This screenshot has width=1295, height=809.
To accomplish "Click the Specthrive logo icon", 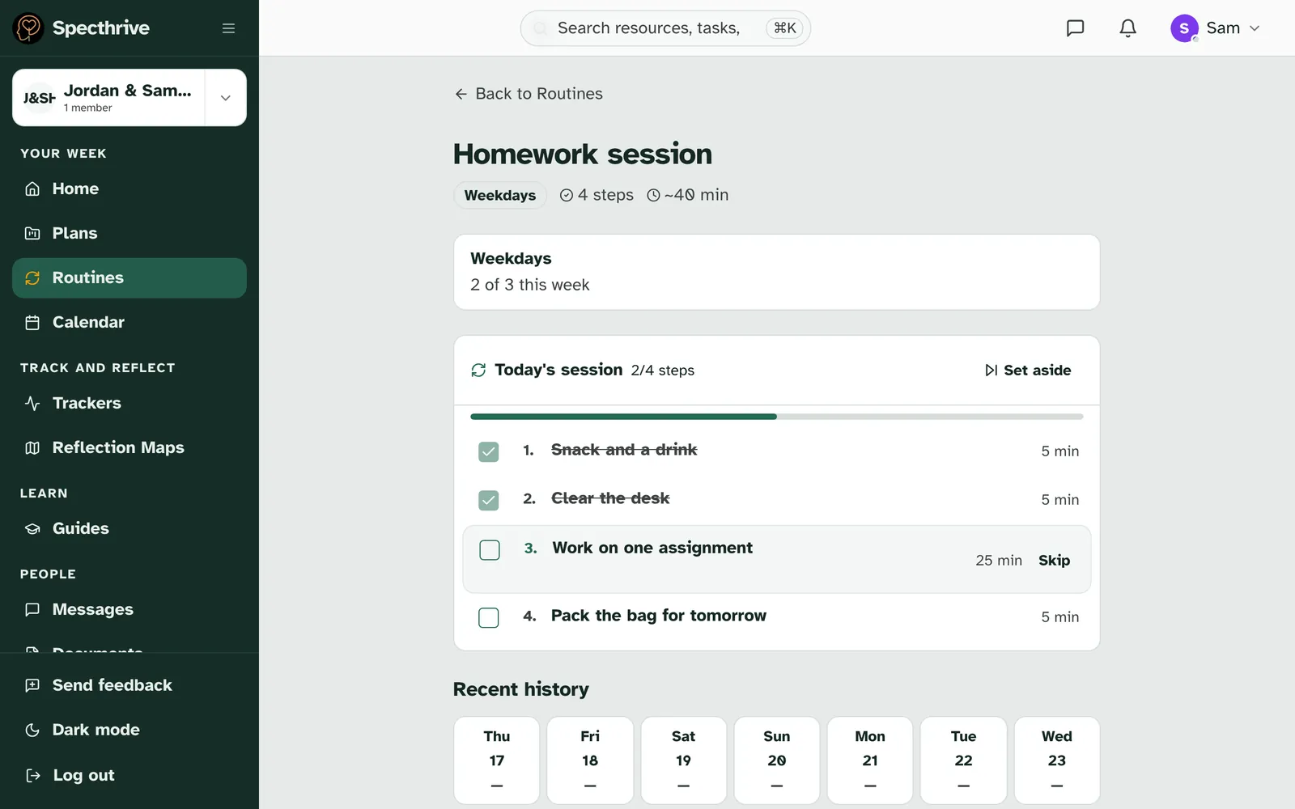I will tap(28, 28).
